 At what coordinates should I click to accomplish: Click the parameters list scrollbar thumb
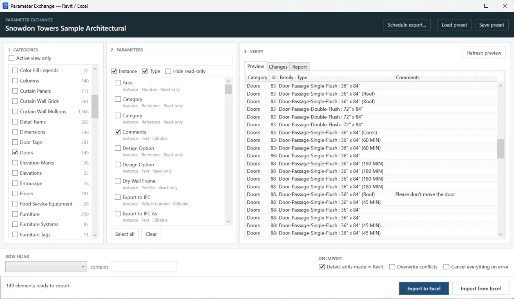coord(228,89)
